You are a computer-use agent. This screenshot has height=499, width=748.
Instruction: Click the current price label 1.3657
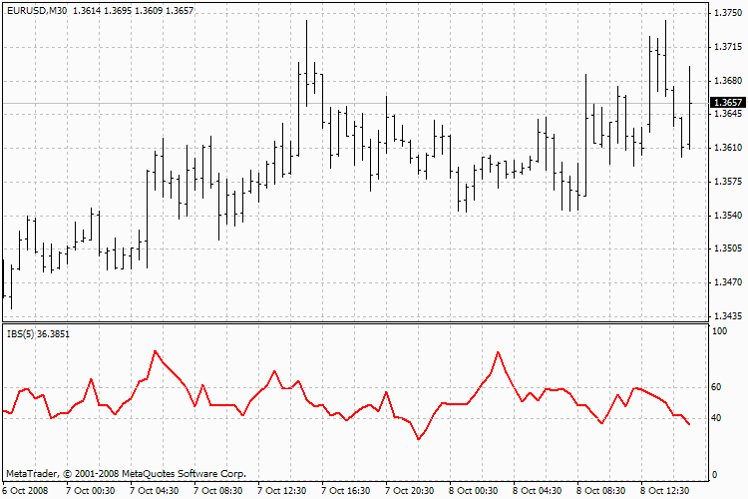pos(728,102)
